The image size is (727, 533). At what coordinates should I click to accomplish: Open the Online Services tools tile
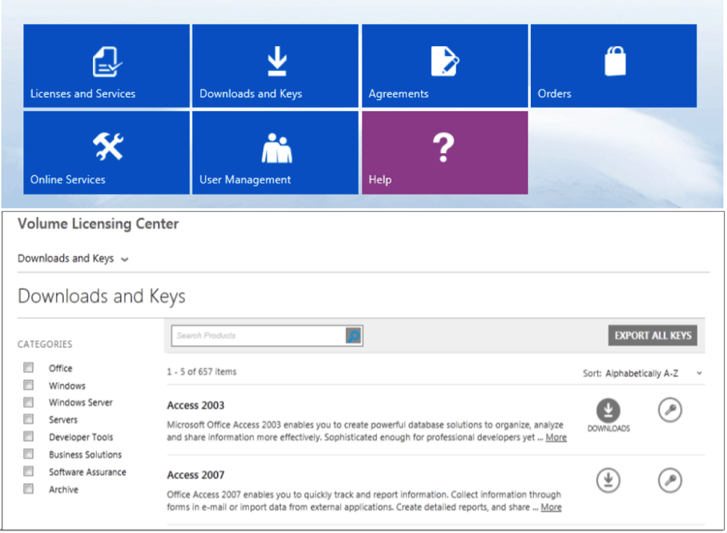pyautogui.click(x=106, y=152)
